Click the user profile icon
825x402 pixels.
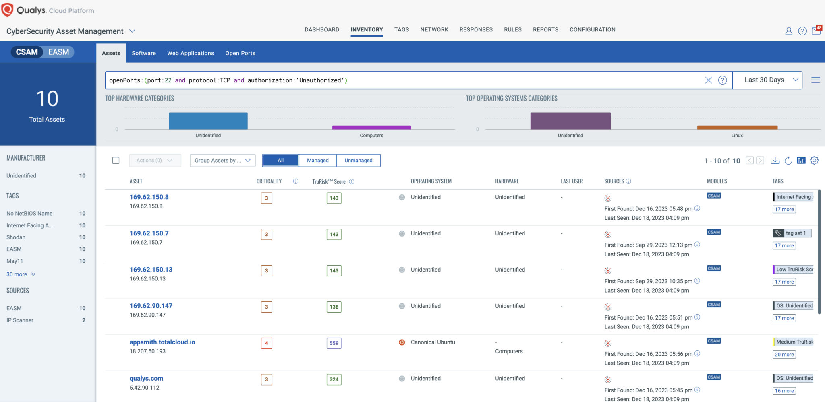(789, 31)
